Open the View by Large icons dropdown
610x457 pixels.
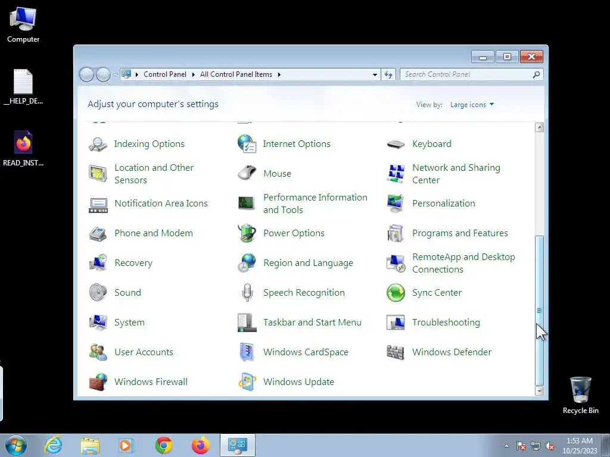pyautogui.click(x=472, y=105)
